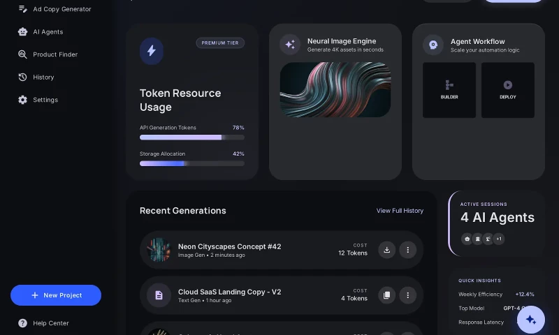Open the Neon Cityscapes Concept #42 thumbnail

pos(159,250)
